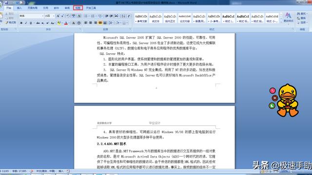Open the Find (查找) dropdown arrow

click(x=307, y=14)
